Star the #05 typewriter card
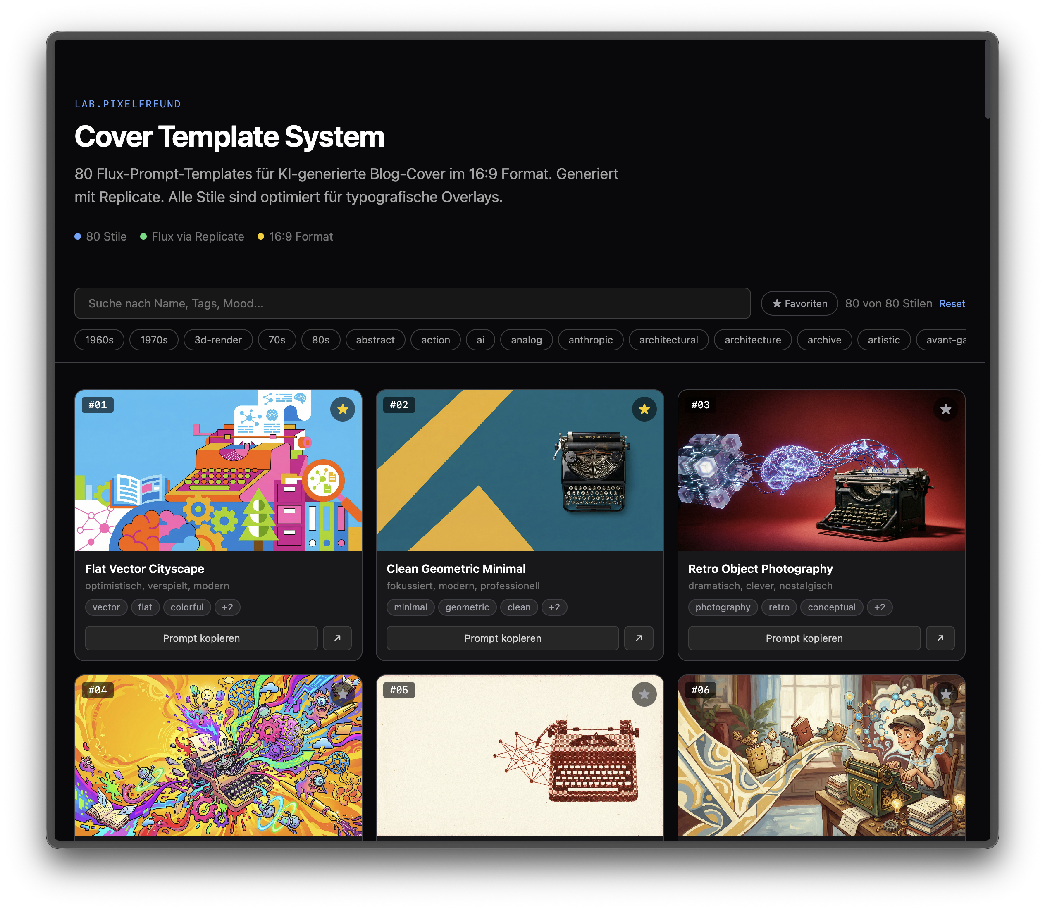Viewport: 1045px width, 910px height. click(644, 694)
